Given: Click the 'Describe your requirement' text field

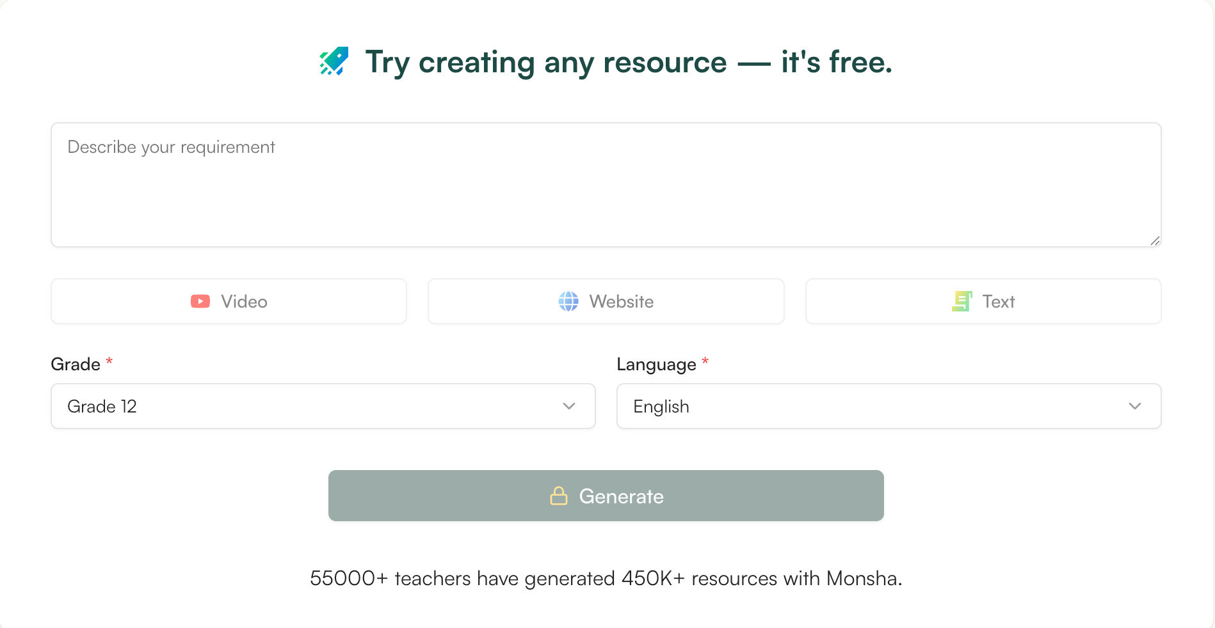Looking at the screenshot, I should (606, 185).
